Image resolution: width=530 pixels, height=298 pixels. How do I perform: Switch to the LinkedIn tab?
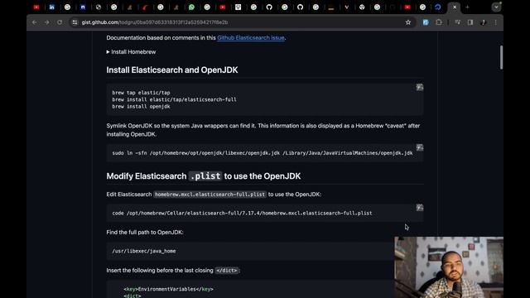51,7
